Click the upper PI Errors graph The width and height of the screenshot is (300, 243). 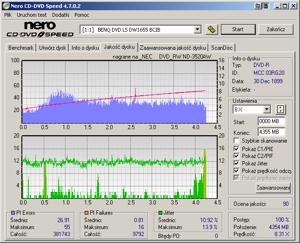click(x=120, y=92)
